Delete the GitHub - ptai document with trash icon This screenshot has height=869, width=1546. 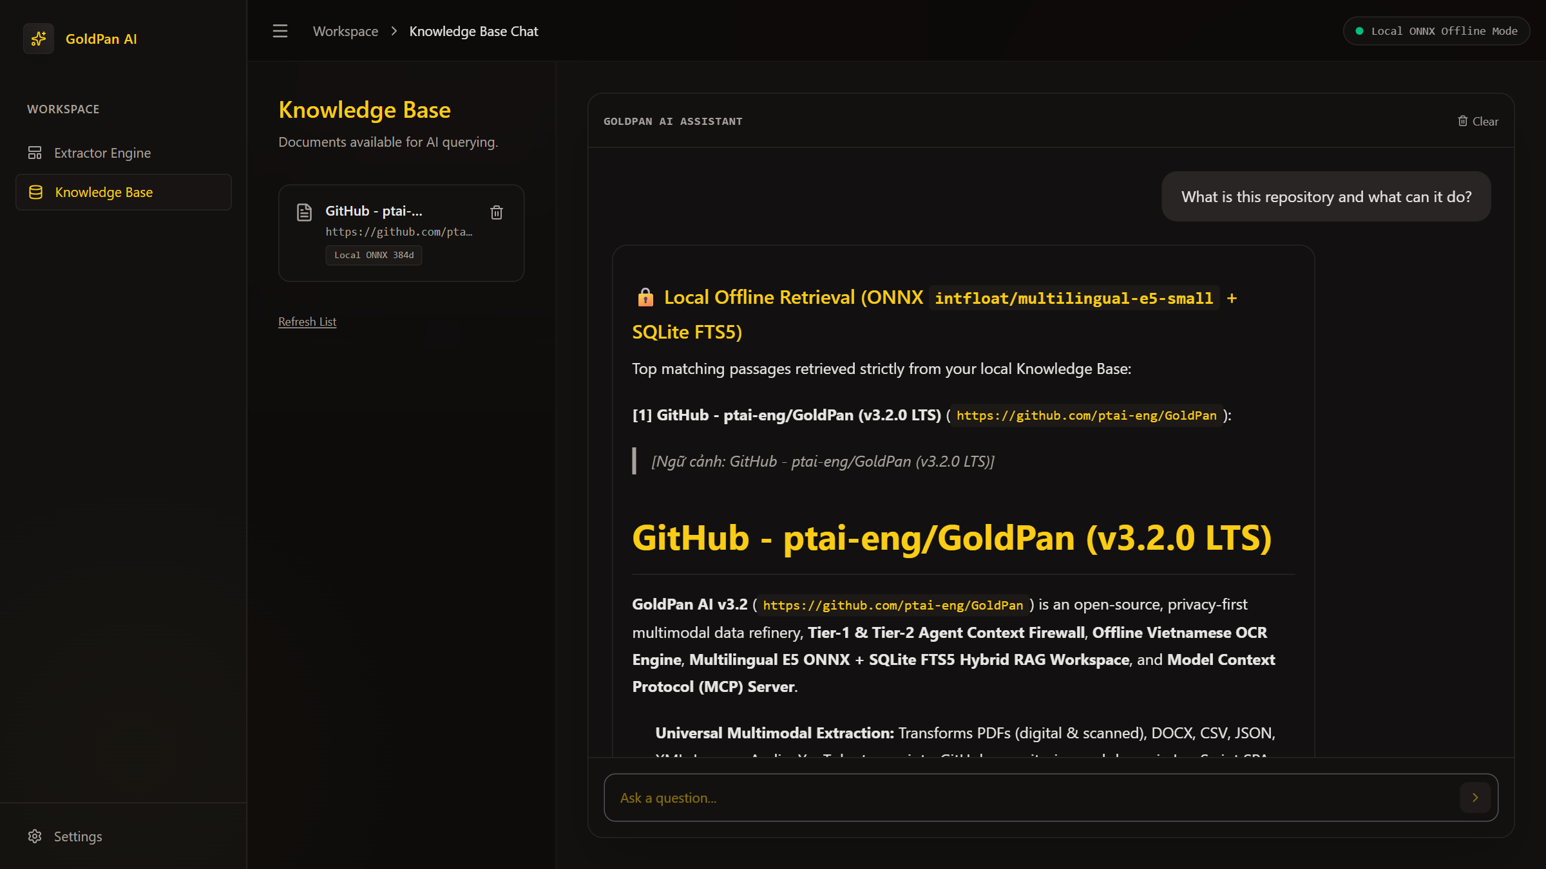[496, 212]
